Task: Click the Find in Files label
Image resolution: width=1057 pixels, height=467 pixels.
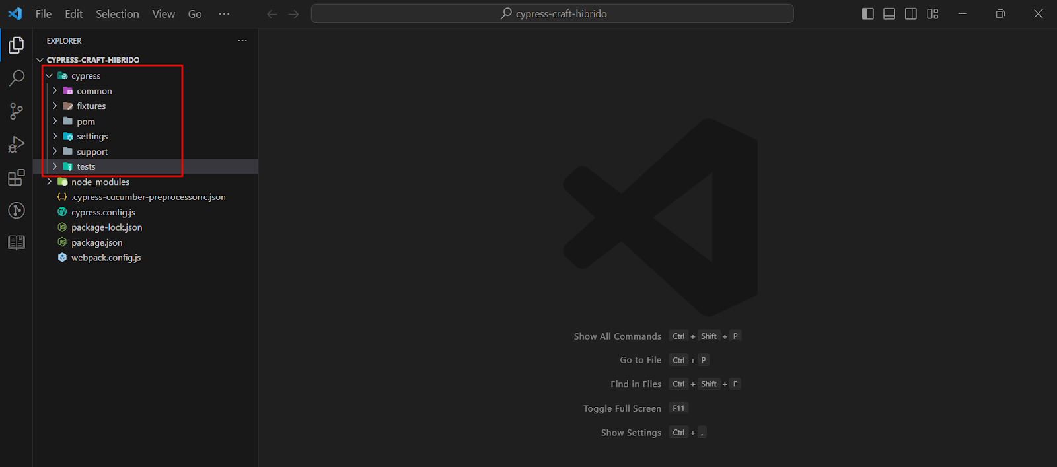Action: pyautogui.click(x=636, y=384)
